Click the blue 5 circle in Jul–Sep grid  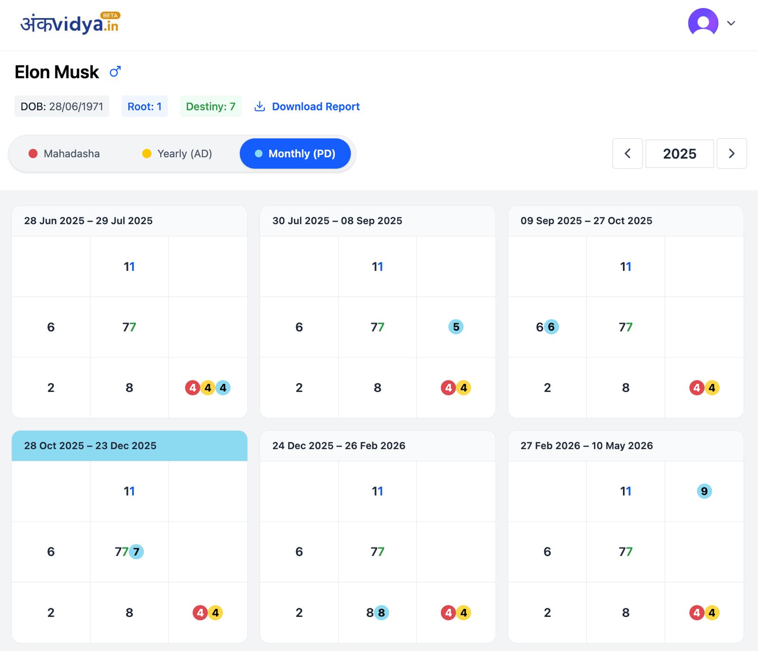tap(456, 327)
